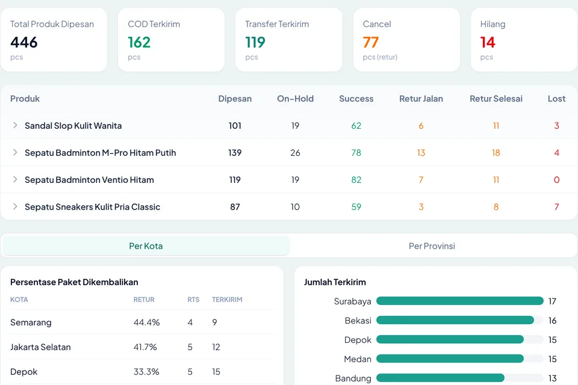Image resolution: width=578 pixels, height=385 pixels.
Task: Click the Retur Jalan value 13
Action: point(421,153)
